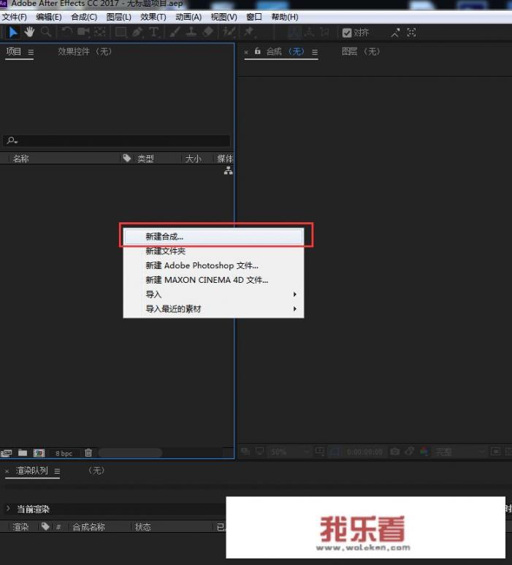Click the project panel search field
The image size is (512, 565).
[x=116, y=140]
